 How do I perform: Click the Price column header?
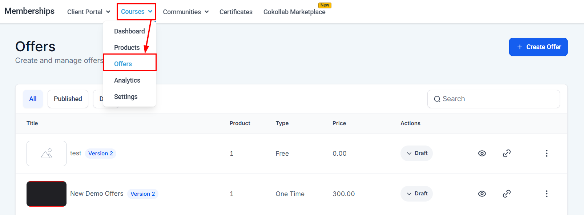339,123
